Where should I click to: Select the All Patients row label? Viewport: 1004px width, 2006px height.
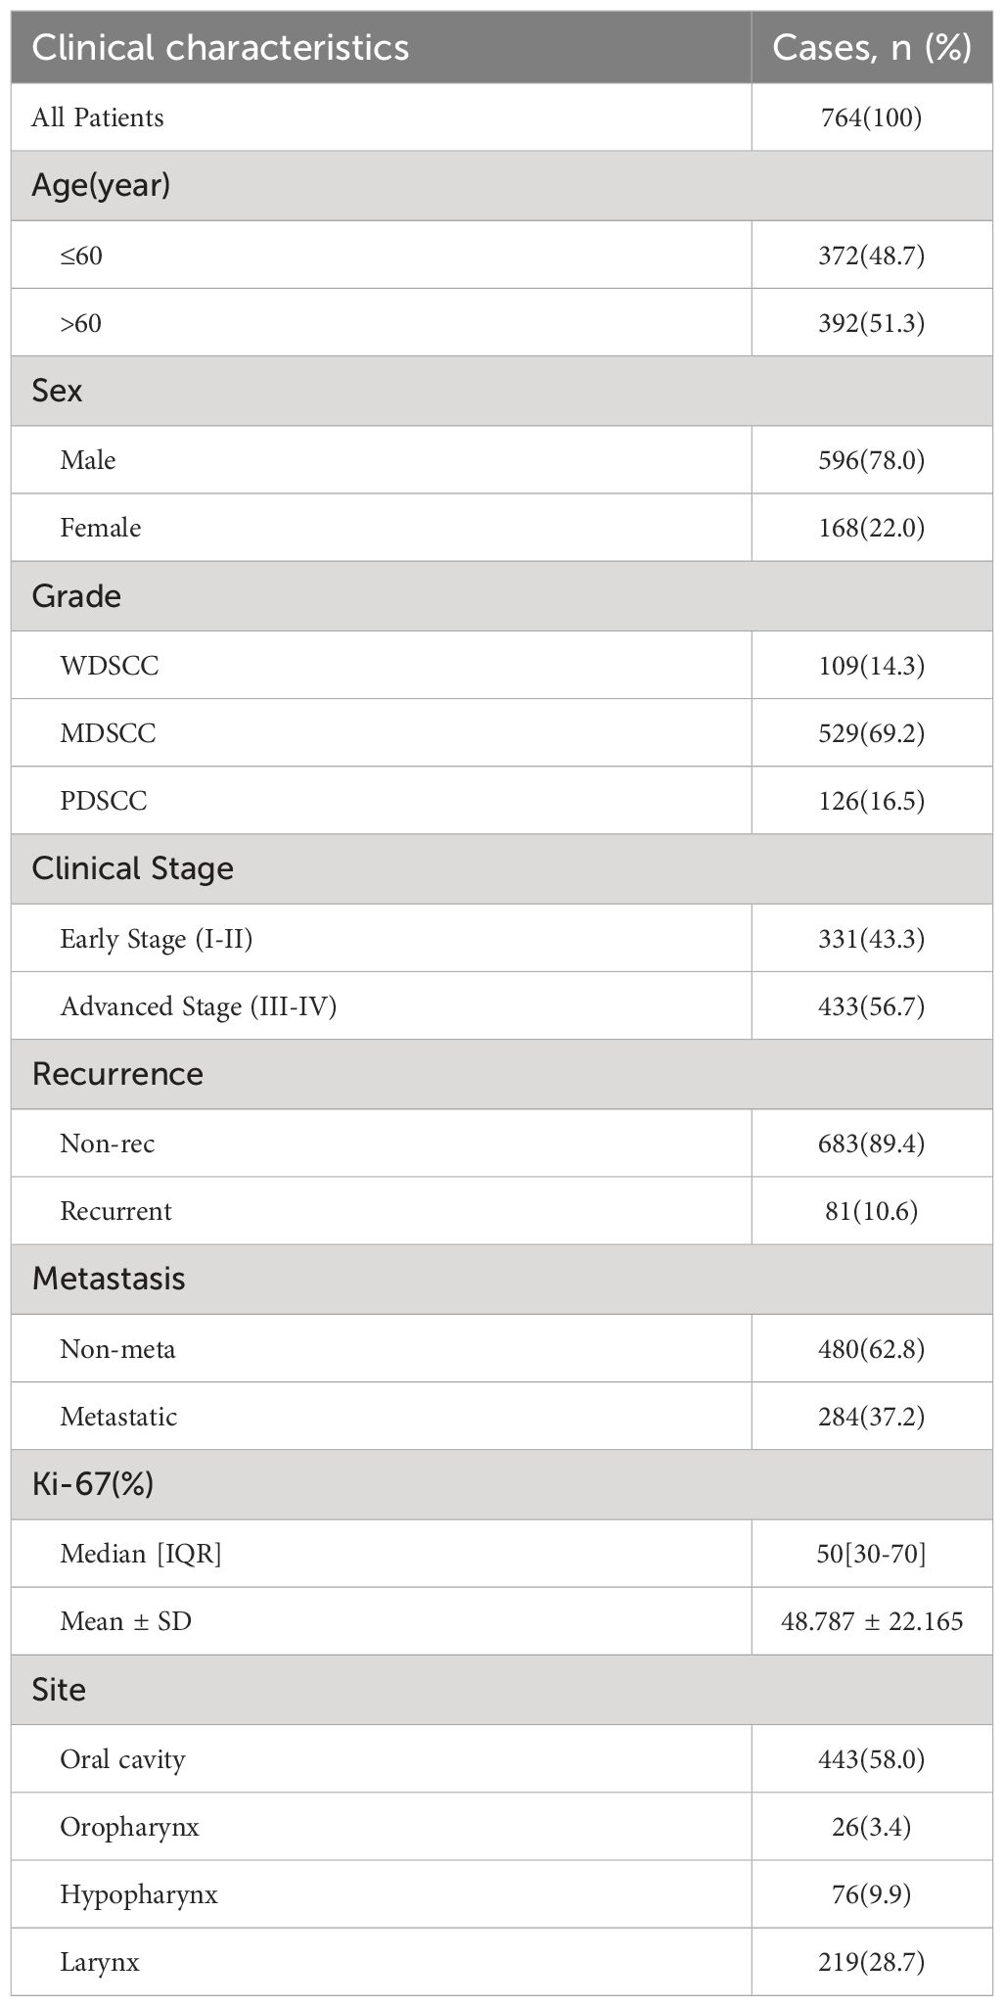pos(98,117)
